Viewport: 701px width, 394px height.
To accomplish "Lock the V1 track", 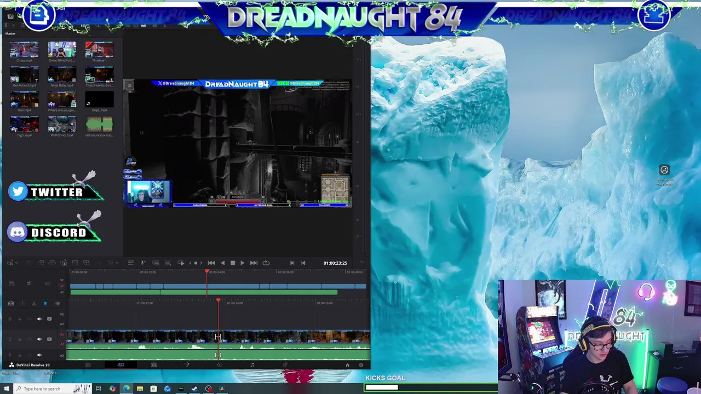I will click(x=20, y=339).
